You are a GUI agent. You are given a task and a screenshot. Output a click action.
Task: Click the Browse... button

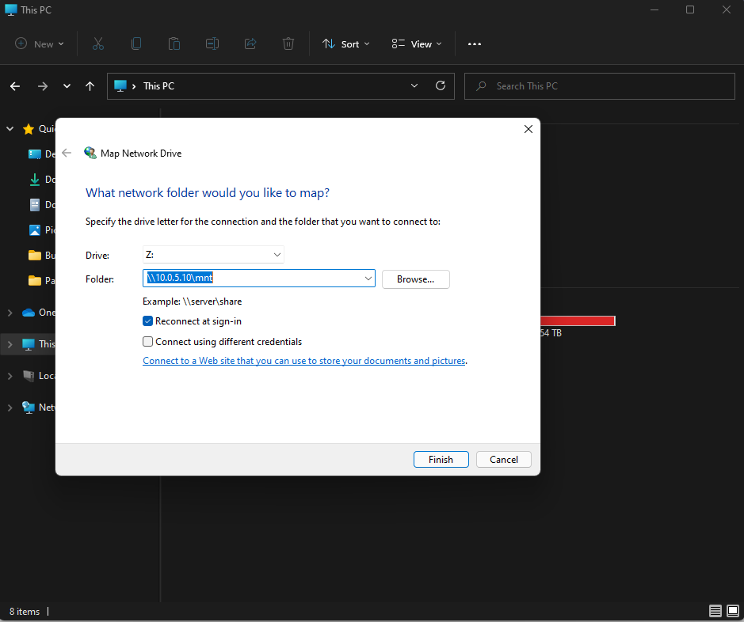point(416,279)
